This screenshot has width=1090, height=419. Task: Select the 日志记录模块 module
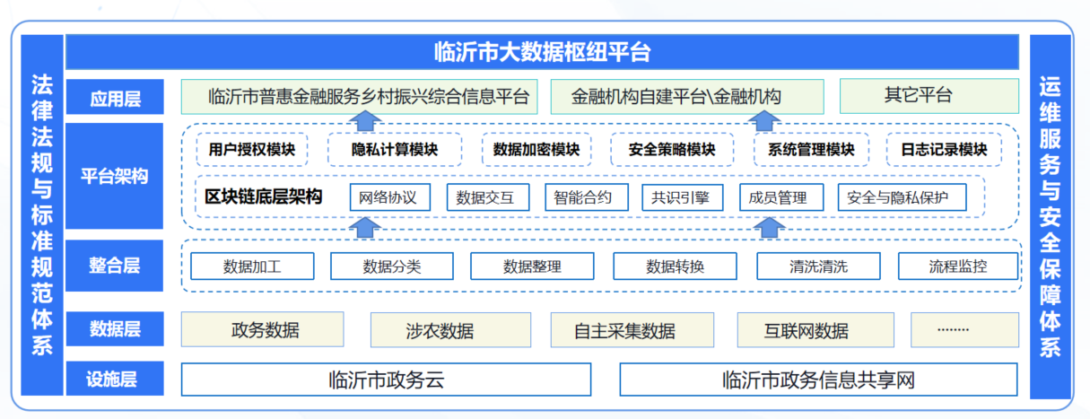(944, 150)
